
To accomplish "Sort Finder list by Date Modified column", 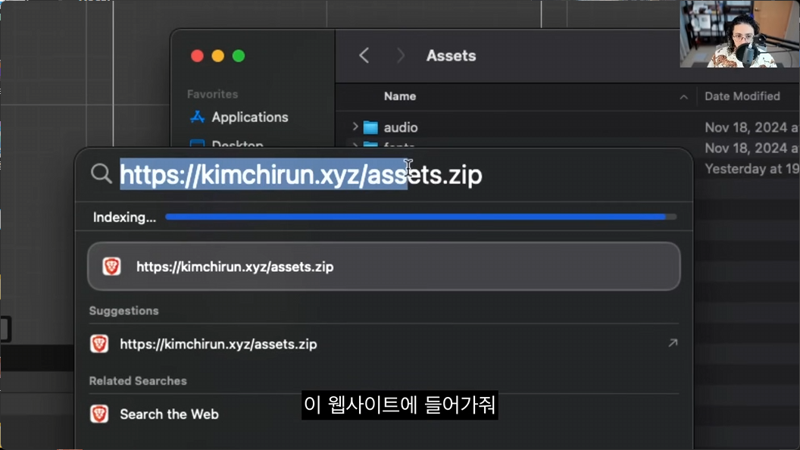I will click(x=742, y=96).
